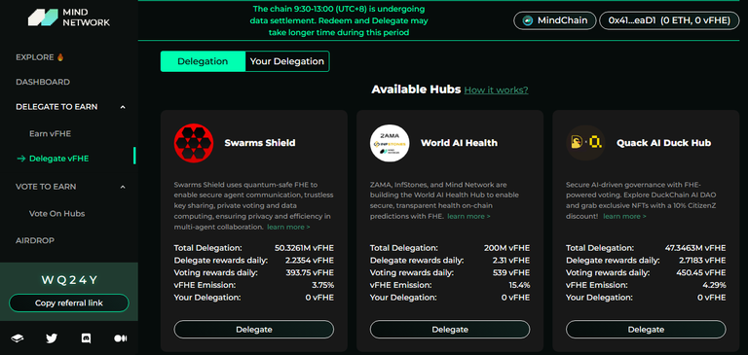748x355 pixels.
Task: Open the docs book icon in sidebar footer
Action: click(x=18, y=338)
